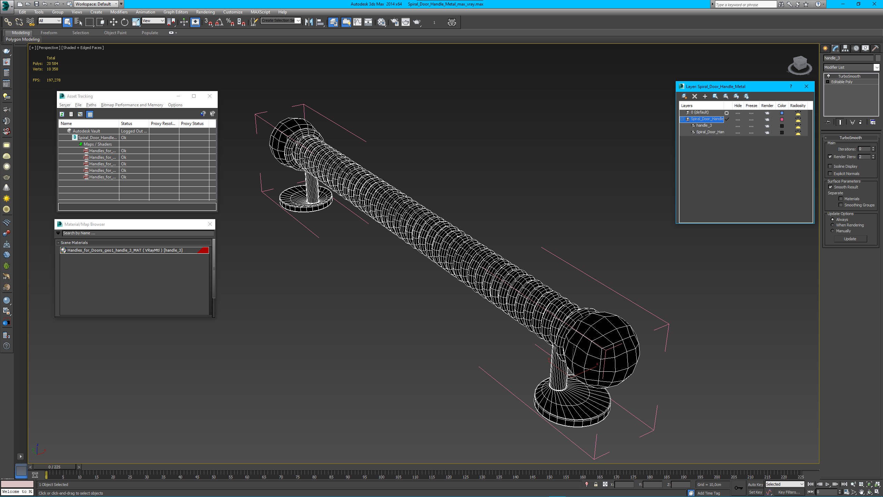Open the Modifiers menu

tap(119, 12)
